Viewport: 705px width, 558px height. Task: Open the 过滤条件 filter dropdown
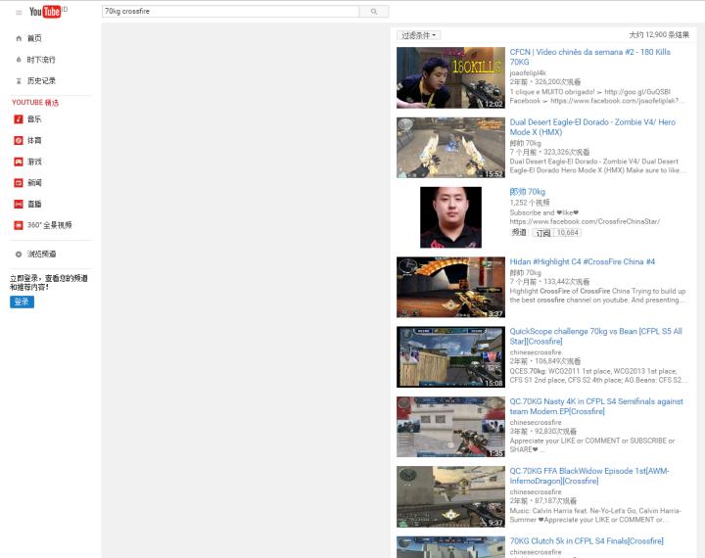pyautogui.click(x=419, y=35)
